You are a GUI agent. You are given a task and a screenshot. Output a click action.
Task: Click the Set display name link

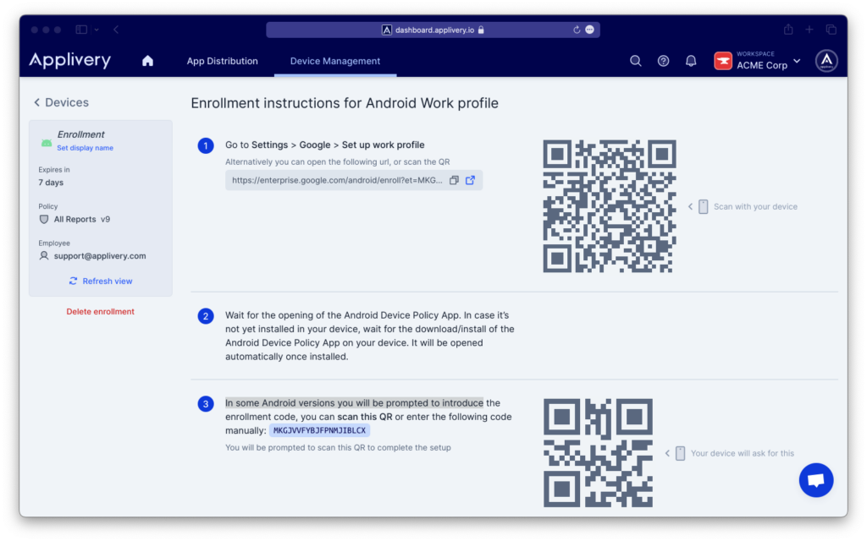point(86,148)
